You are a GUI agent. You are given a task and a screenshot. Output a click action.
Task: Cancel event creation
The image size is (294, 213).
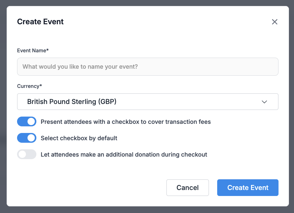click(187, 187)
